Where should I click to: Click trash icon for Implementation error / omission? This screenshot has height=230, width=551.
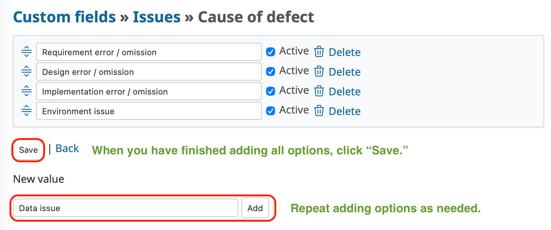(x=319, y=91)
